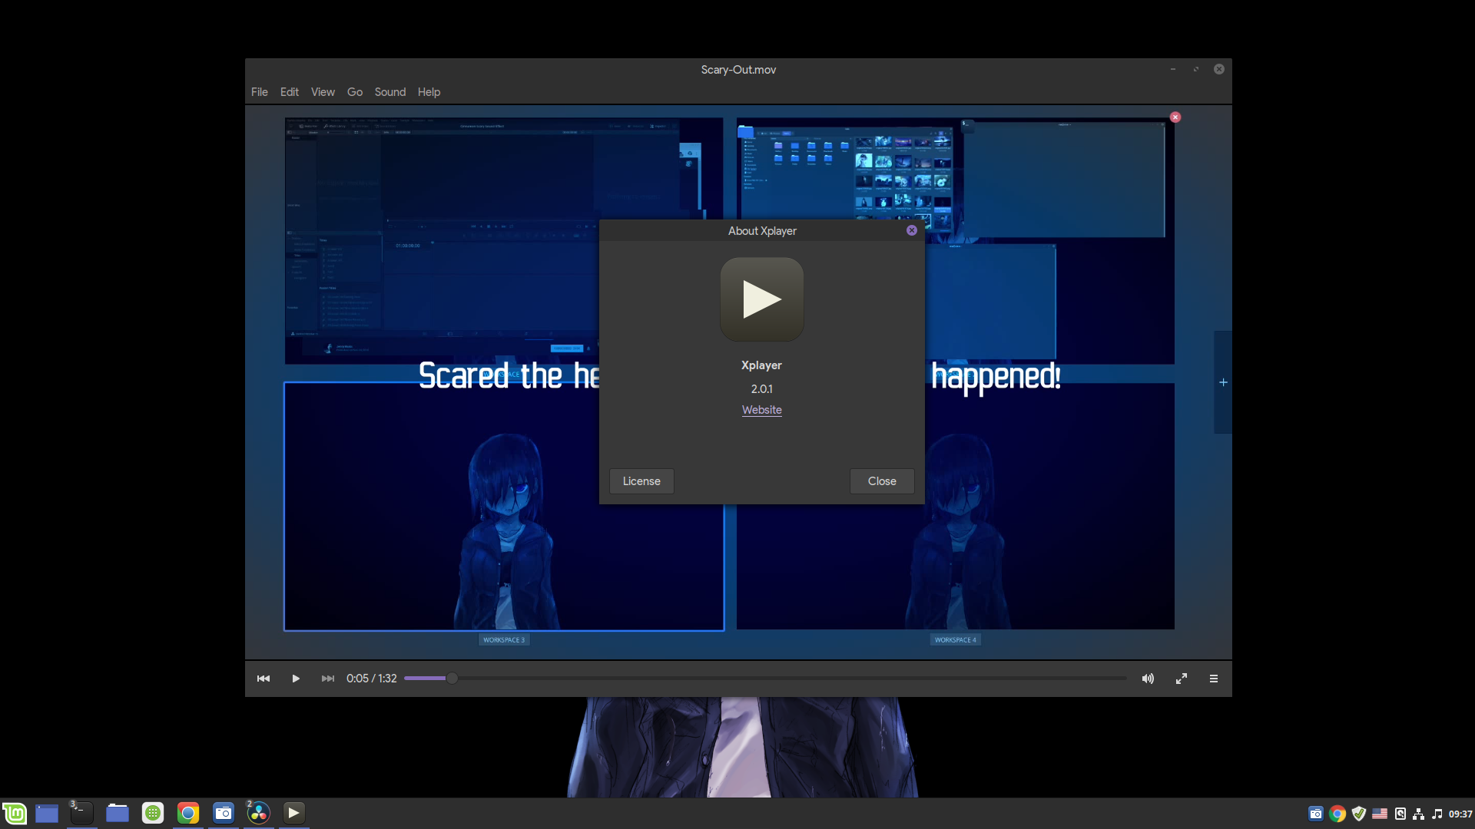Image resolution: width=1475 pixels, height=829 pixels.
Task: Click the 2.0.1 version text
Action: [x=761, y=389]
